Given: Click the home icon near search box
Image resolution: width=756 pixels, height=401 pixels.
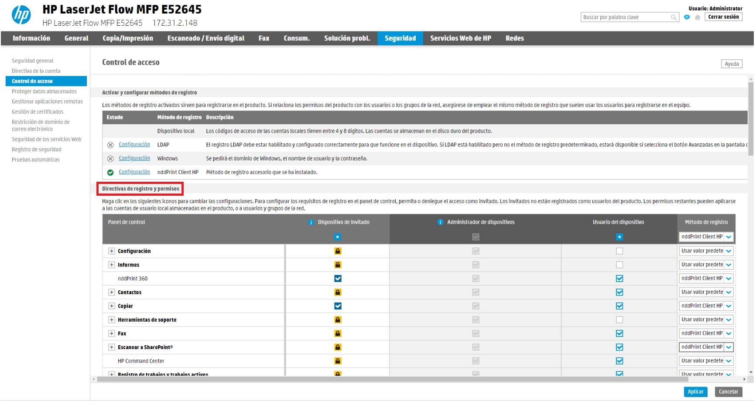Looking at the screenshot, I should coord(698,17).
